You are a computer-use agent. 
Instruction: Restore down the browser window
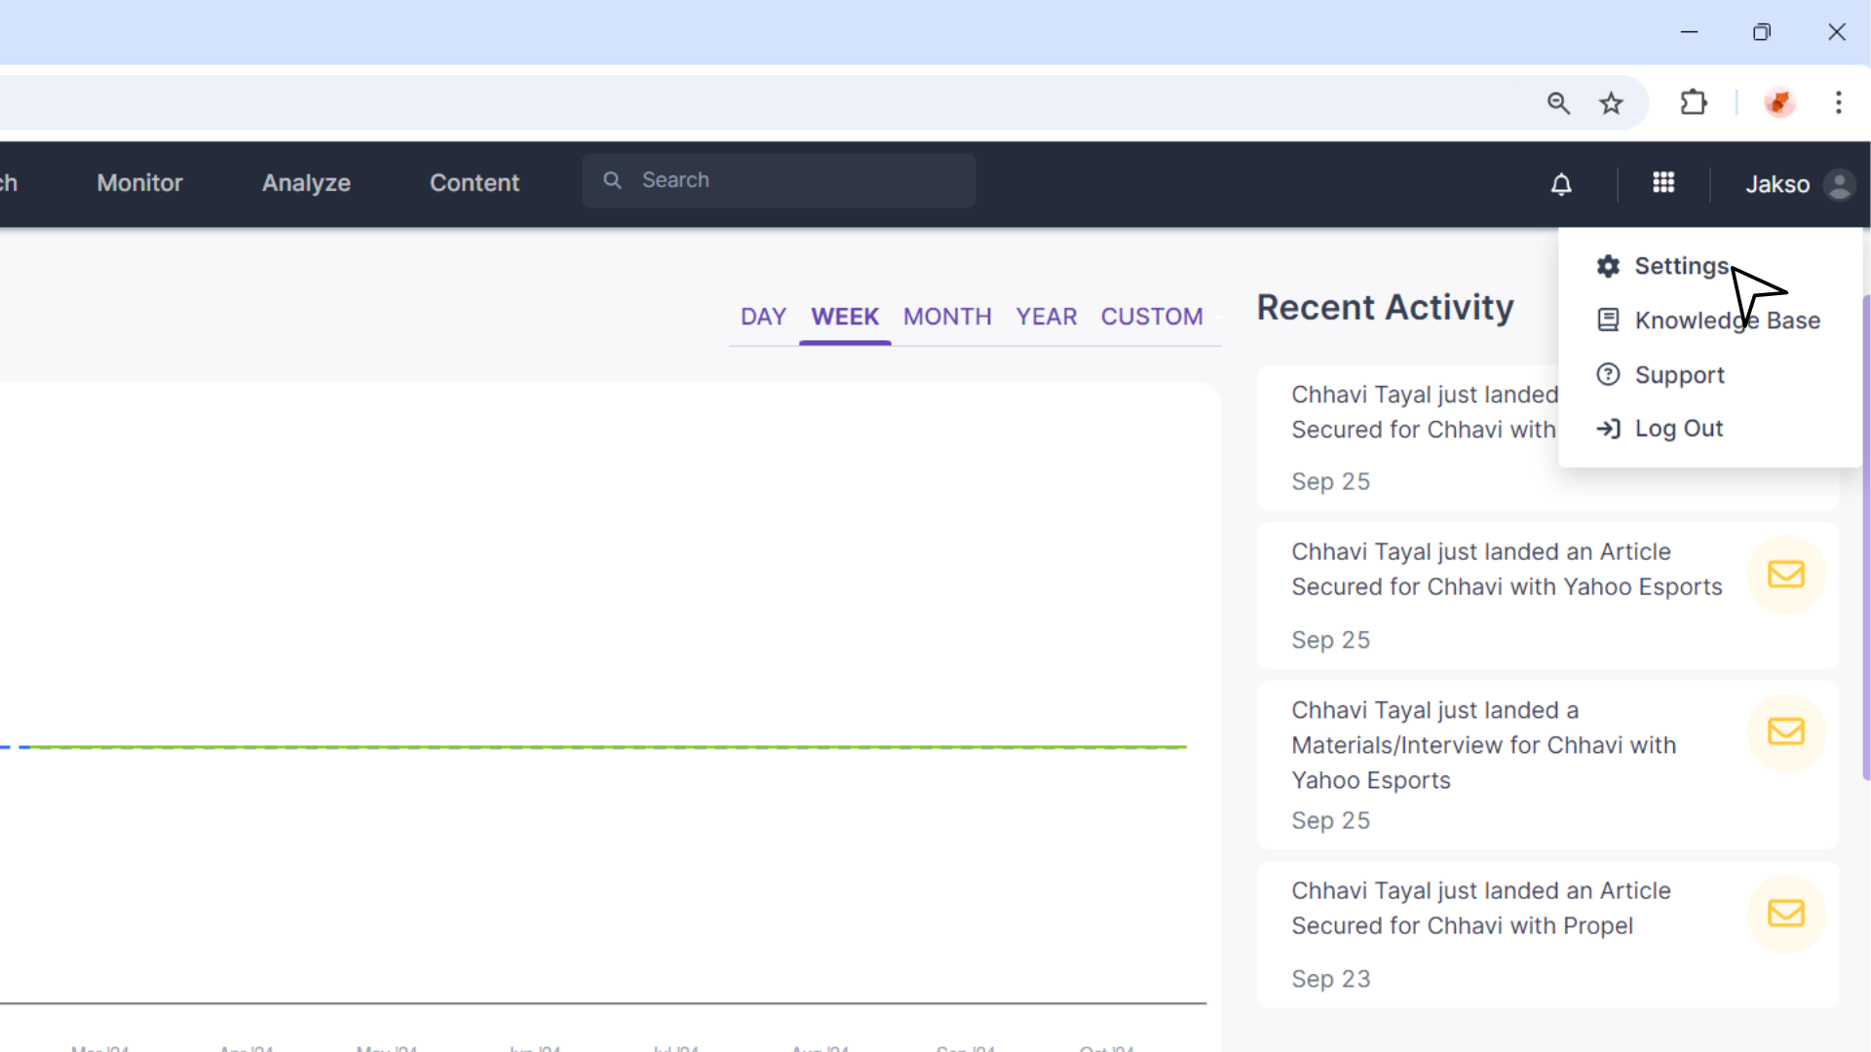coord(1762,32)
